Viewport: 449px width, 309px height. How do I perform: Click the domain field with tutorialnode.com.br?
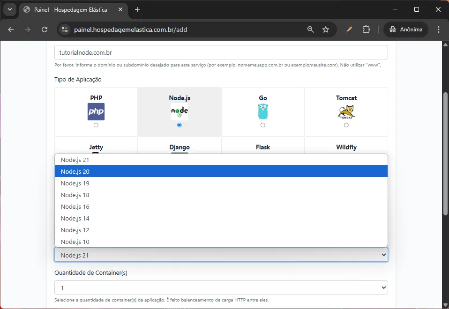coord(221,52)
